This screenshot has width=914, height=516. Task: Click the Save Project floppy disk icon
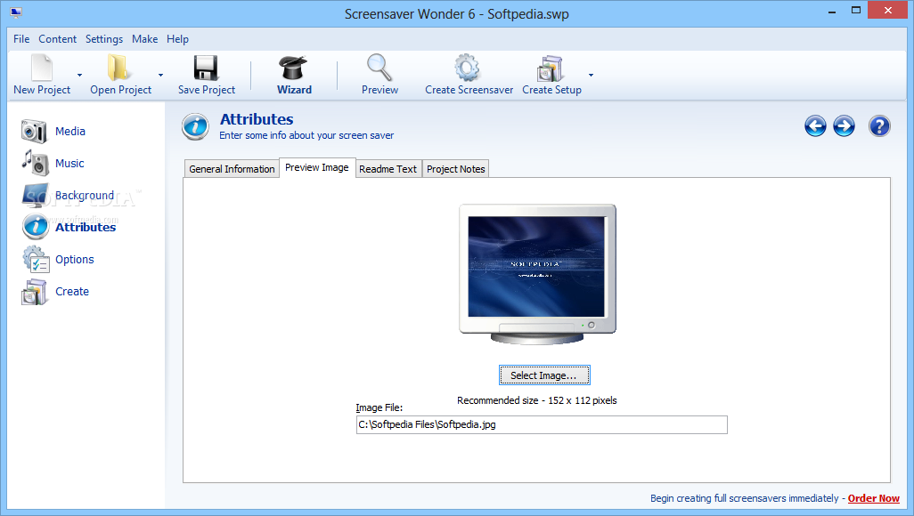(x=206, y=68)
